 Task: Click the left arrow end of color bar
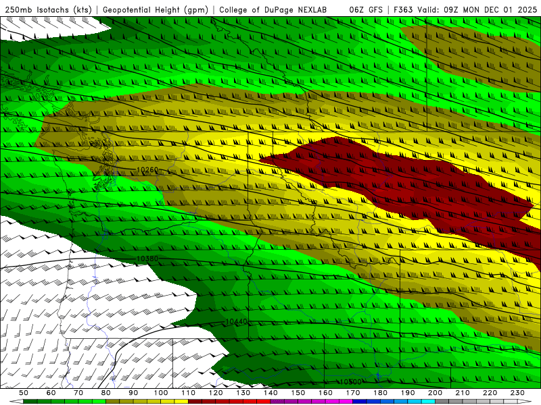point(16,401)
